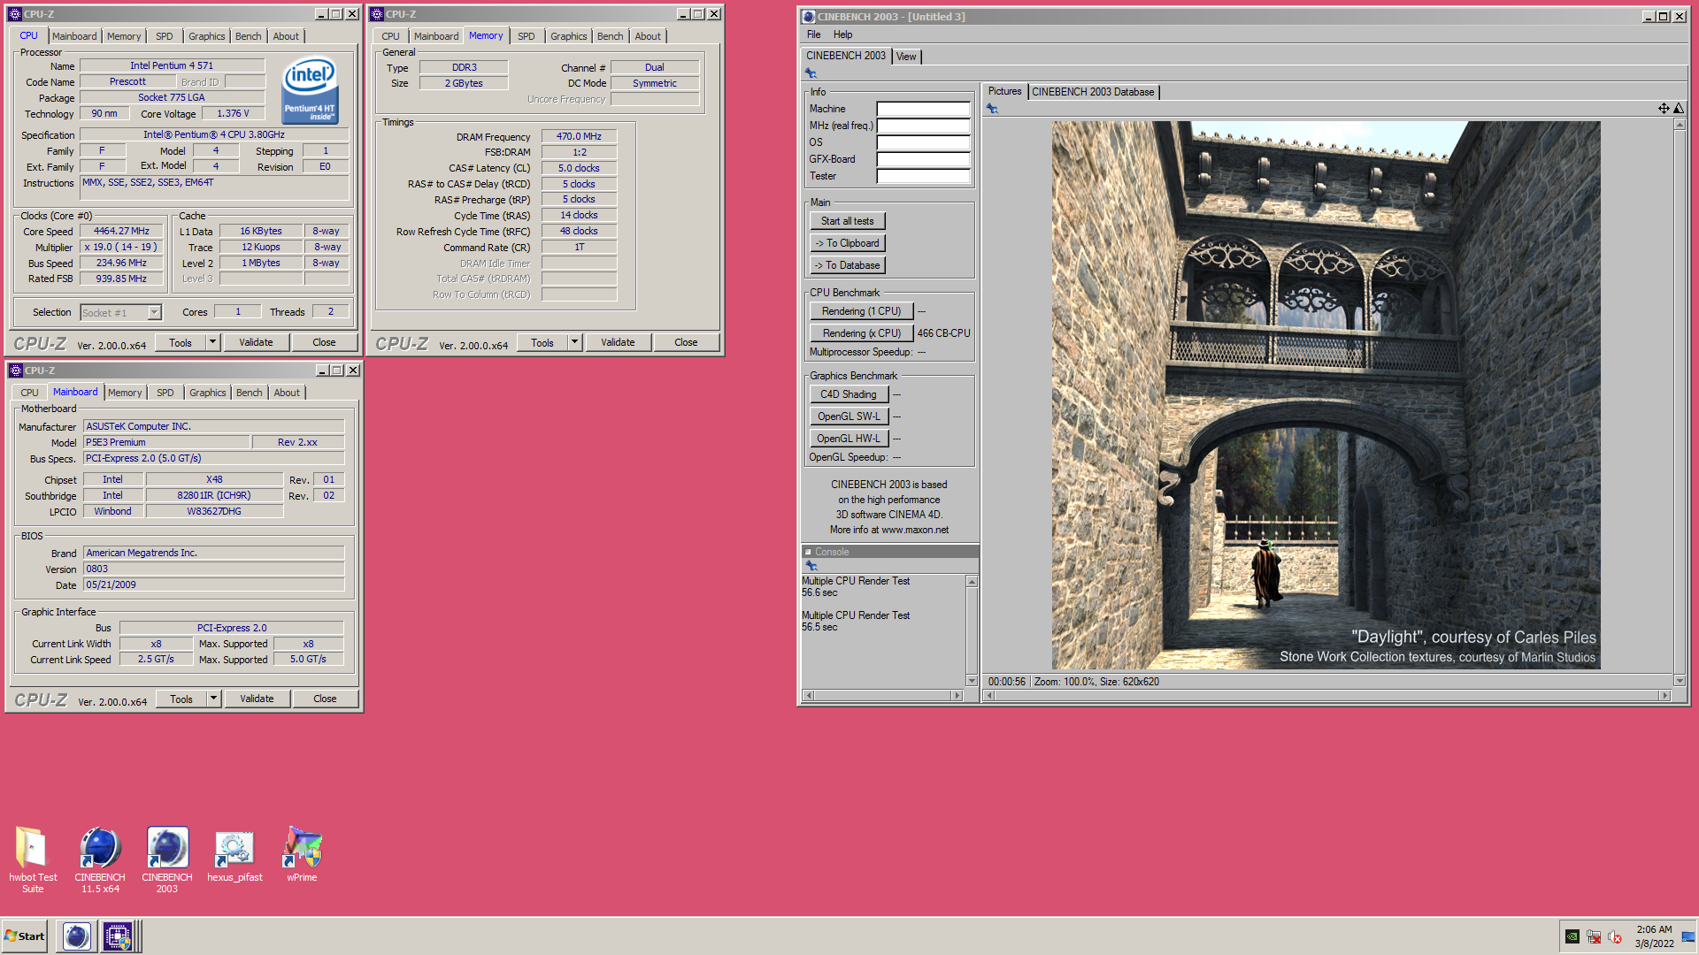Run the C4D Shading benchmark
Viewport: 1699px width, 955px height.
[849, 394]
